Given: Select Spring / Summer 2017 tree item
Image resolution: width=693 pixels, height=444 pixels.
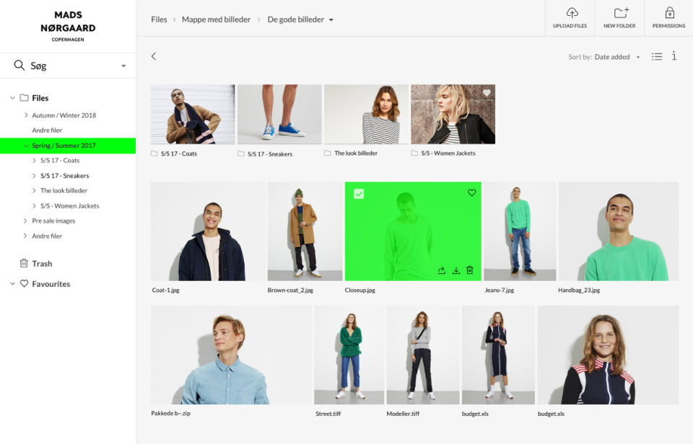Looking at the screenshot, I should click(x=68, y=146).
